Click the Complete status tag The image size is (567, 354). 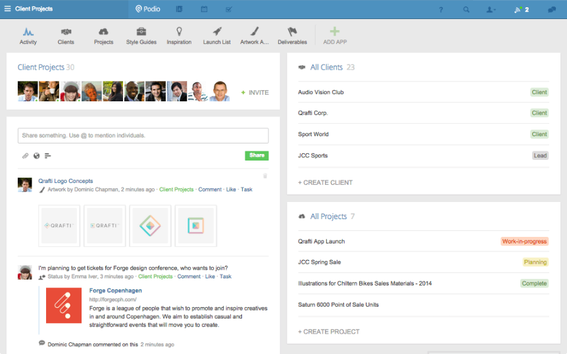tap(534, 284)
